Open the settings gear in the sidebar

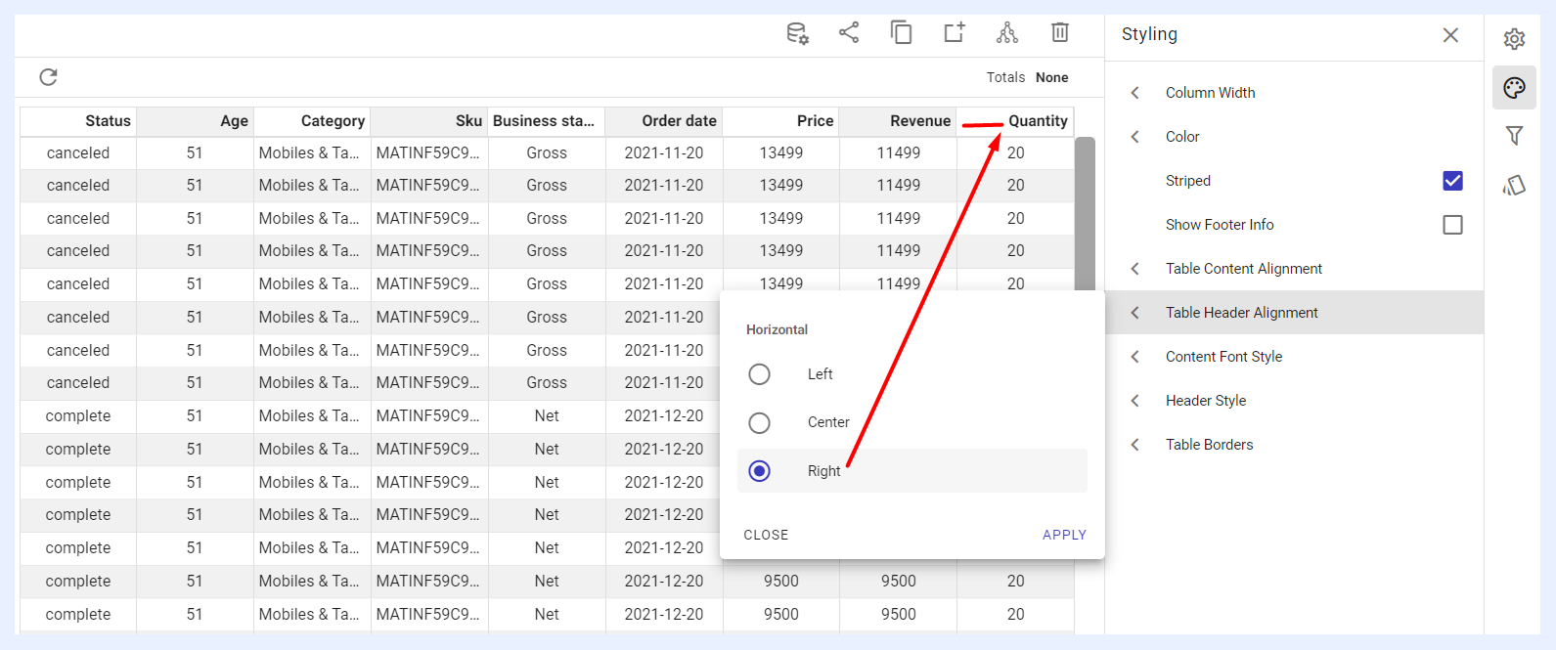pos(1514,39)
